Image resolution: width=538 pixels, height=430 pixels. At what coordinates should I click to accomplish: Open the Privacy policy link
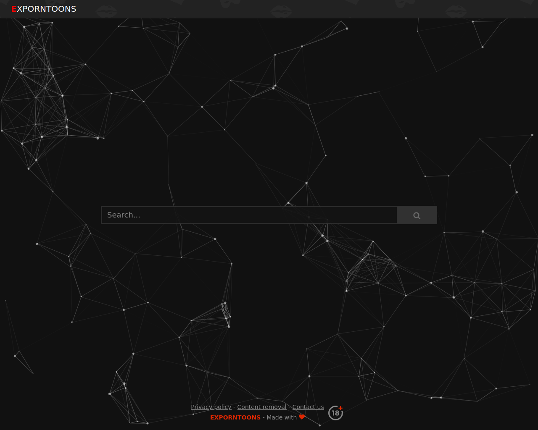211,407
